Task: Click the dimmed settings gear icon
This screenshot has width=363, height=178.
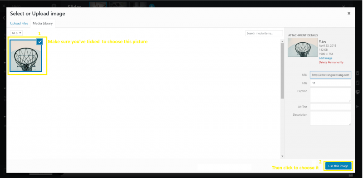Action: 54,6
